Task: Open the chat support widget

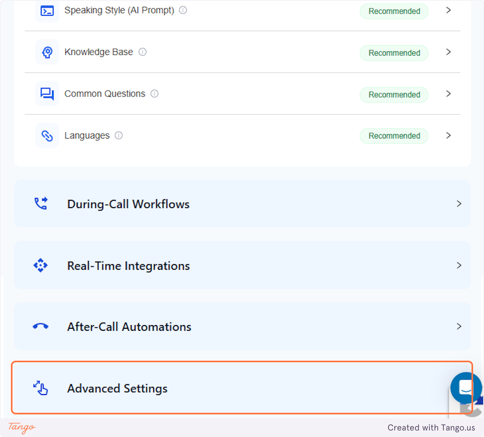Action: (x=465, y=389)
